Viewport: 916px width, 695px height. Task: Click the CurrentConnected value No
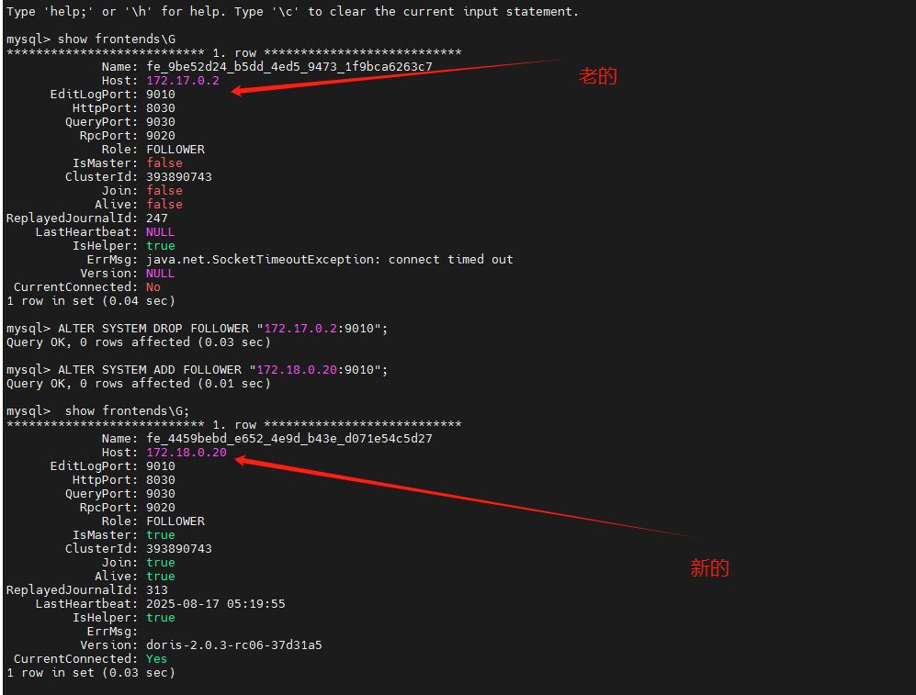(x=153, y=287)
